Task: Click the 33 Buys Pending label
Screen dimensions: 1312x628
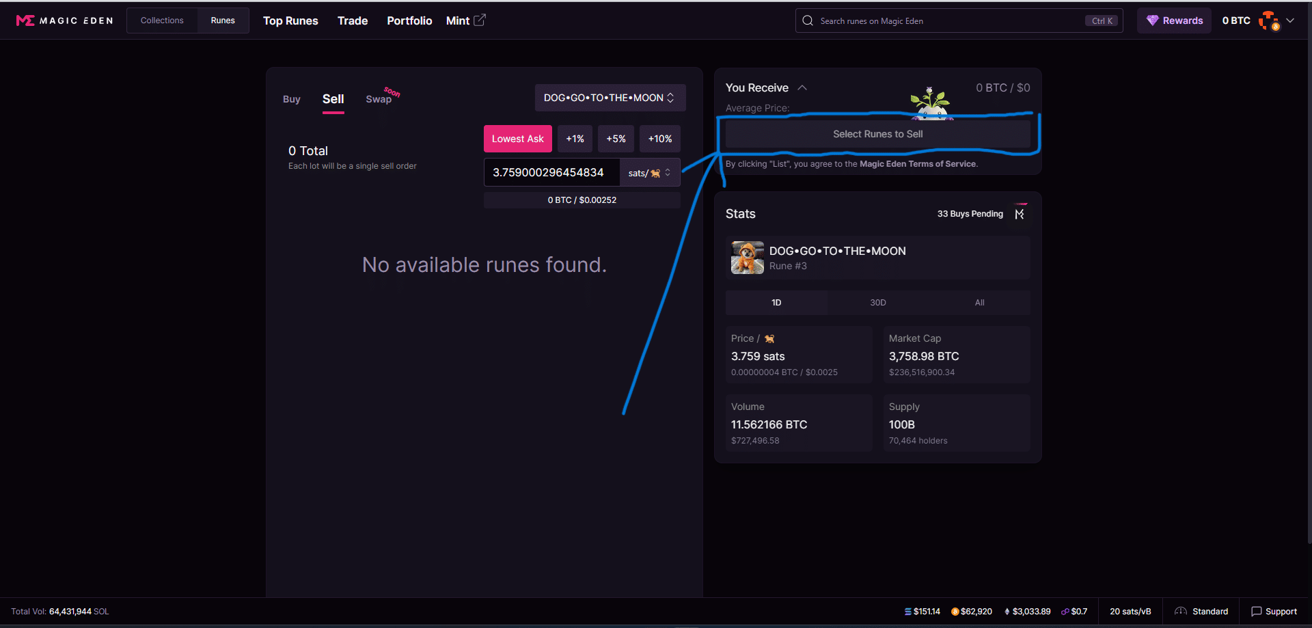Action: (x=970, y=214)
